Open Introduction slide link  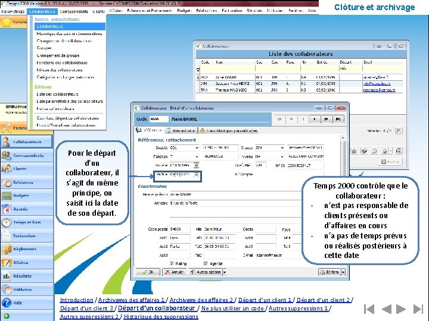coord(77,300)
